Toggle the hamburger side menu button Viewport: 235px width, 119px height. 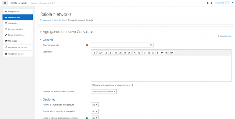pyautogui.click(x=5, y=3)
